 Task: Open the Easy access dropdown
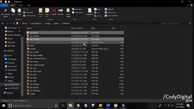coord(78,12)
